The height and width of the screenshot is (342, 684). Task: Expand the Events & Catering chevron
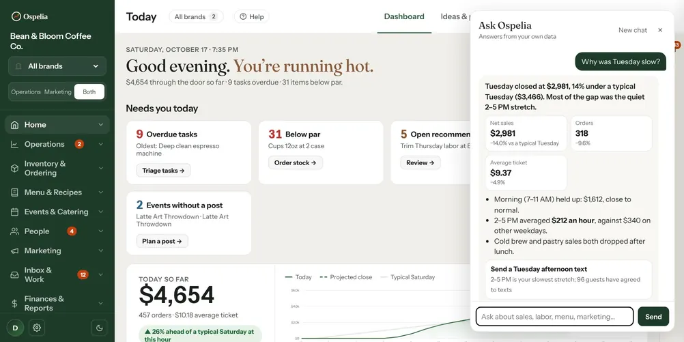101,212
